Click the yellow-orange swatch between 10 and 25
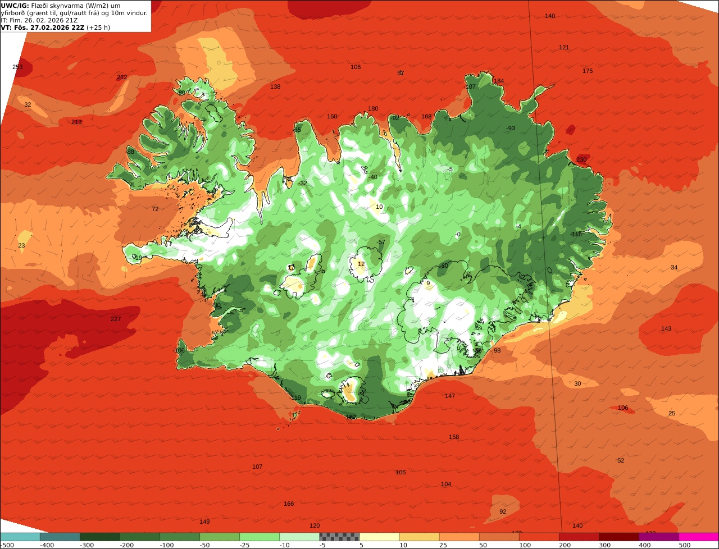 point(420,537)
